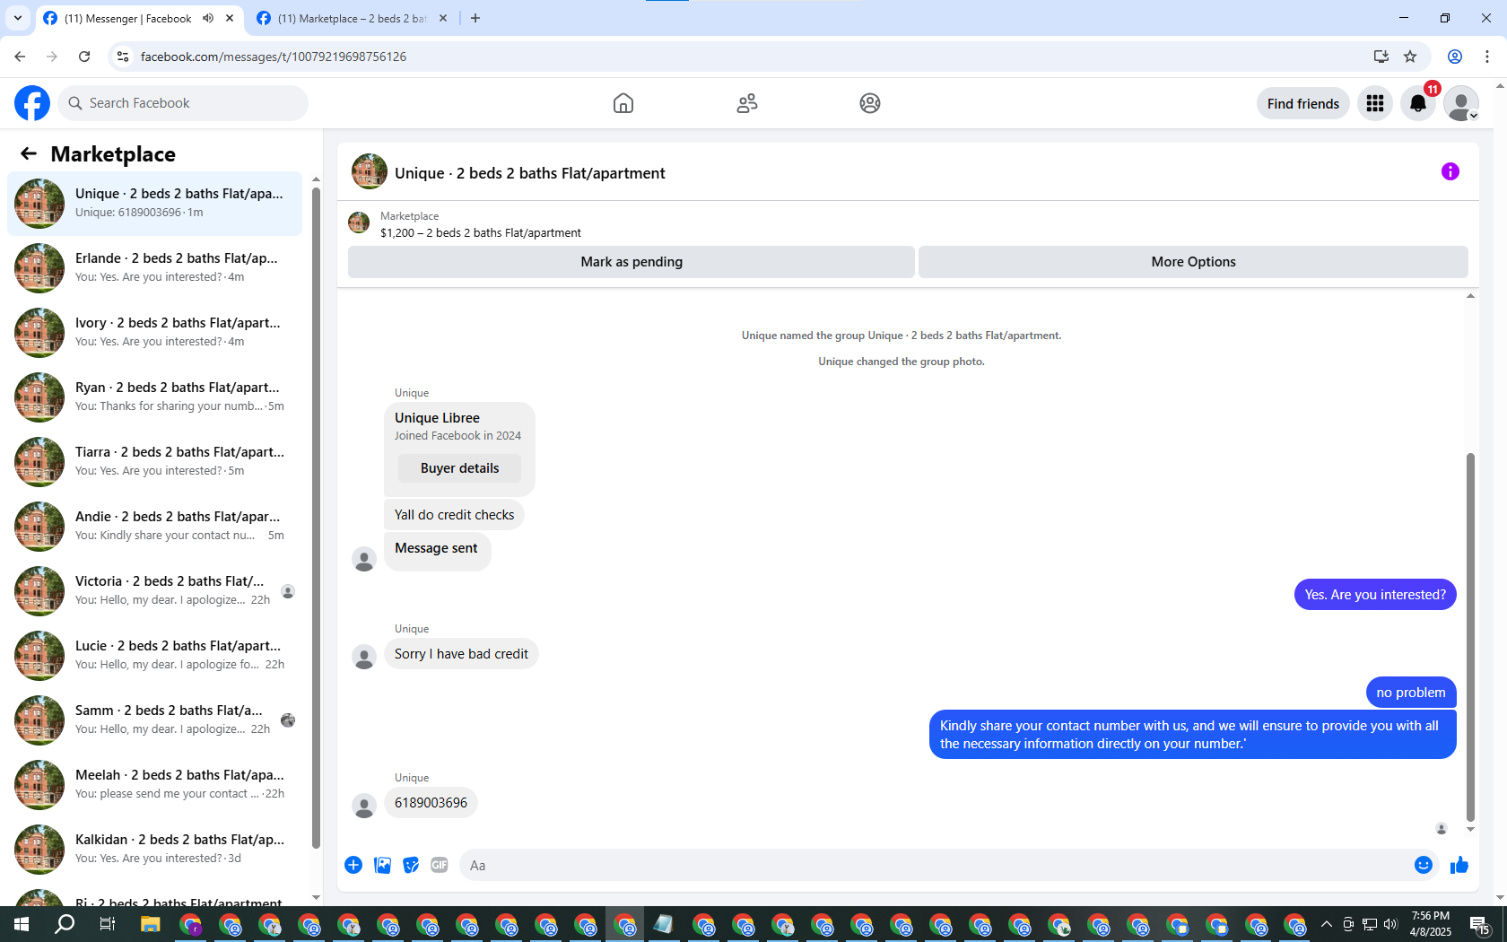Open Ivory conversation in the list
Viewport: 1507px width, 942px height.
[154, 333]
